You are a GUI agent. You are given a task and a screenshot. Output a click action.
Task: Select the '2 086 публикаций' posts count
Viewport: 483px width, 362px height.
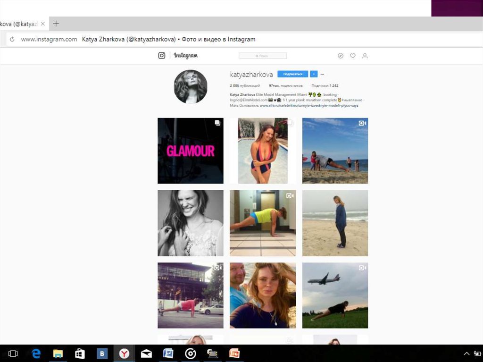tap(245, 86)
